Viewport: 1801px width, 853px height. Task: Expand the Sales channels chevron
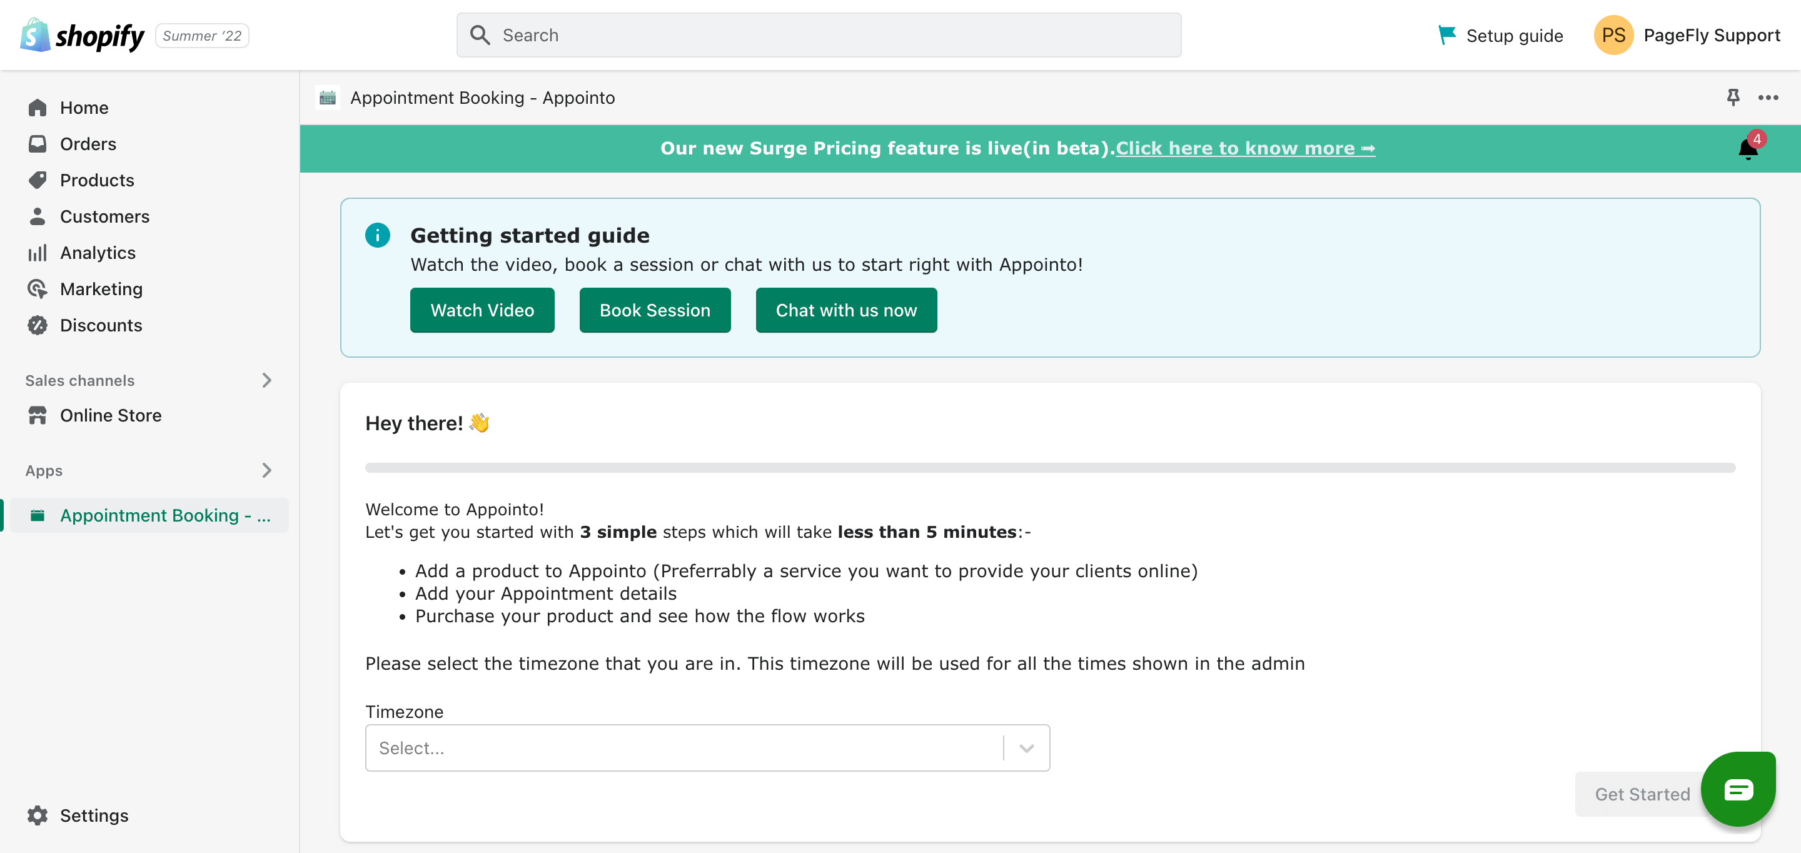(266, 380)
